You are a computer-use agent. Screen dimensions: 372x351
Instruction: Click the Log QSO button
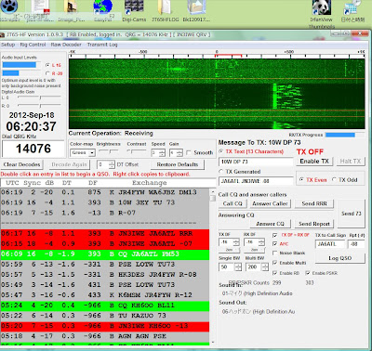coord(340,258)
